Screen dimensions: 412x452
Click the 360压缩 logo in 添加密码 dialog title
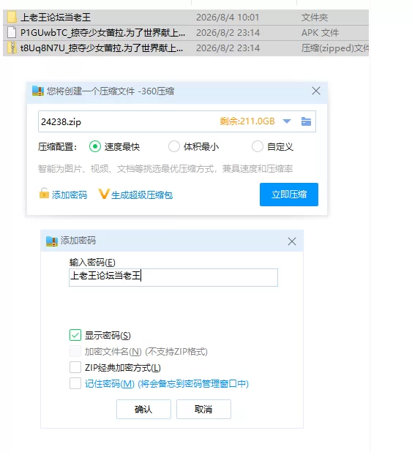click(52, 241)
